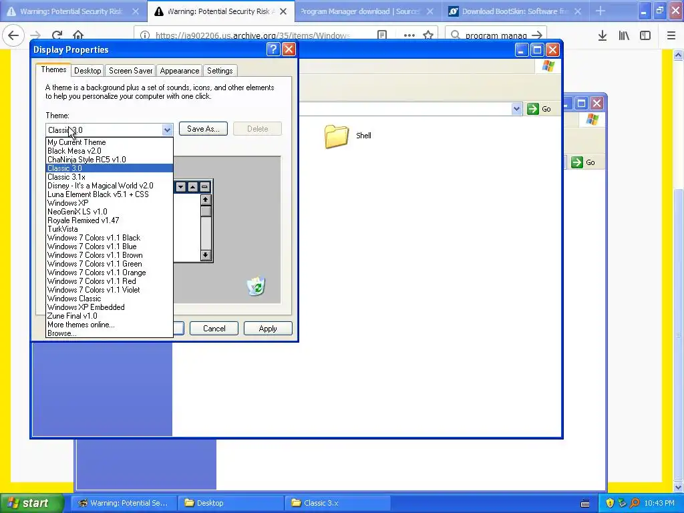684x513 pixels.
Task: Reload the page in Firefox
Action: 57,35
